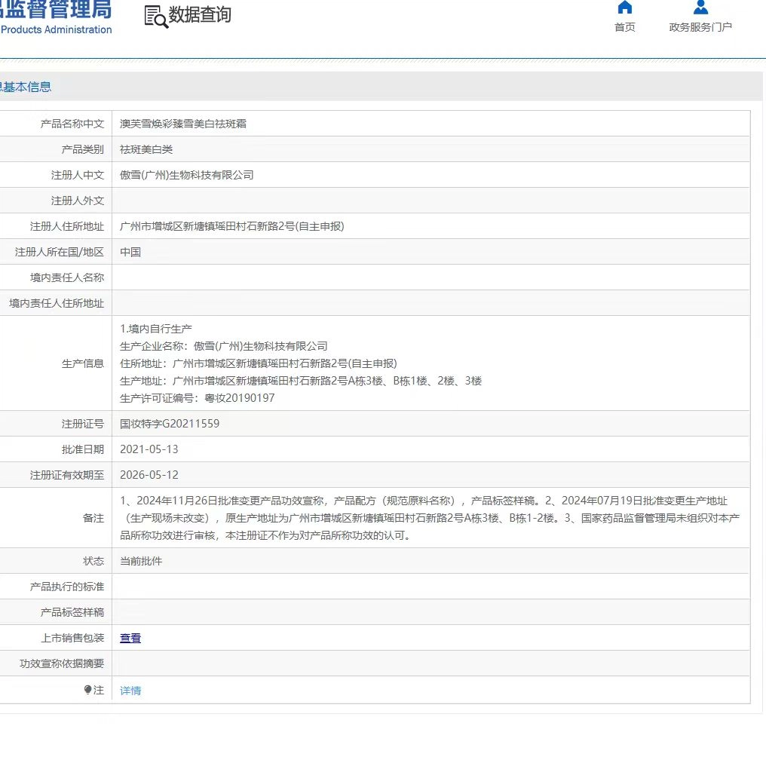
Task: Select registration number 国妆特字G20211559
Action: coord(170,424)
